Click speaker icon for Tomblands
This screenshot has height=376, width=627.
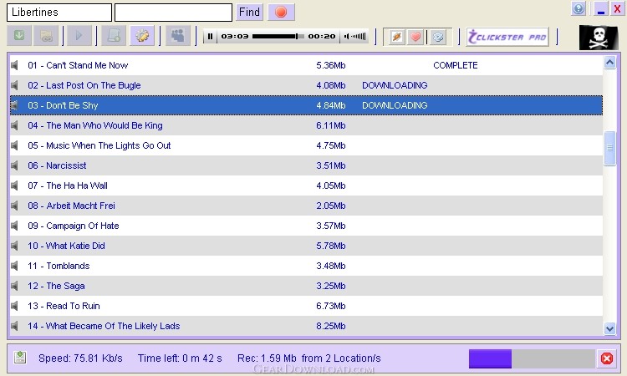click(15, 266)
